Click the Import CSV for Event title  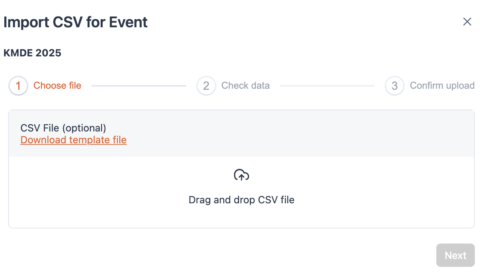pos(75,22)
